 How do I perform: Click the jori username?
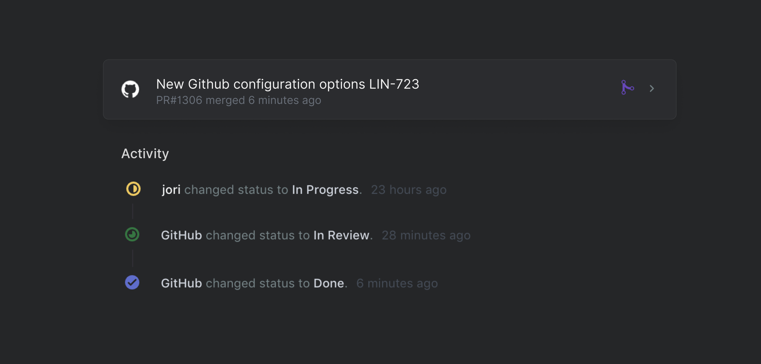tap(171, 190)
